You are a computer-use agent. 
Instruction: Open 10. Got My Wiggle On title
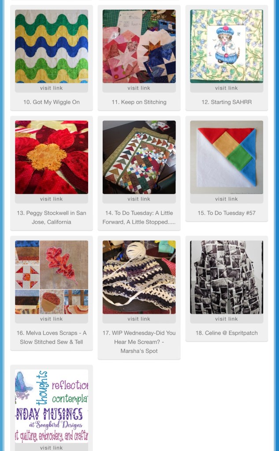52,102
